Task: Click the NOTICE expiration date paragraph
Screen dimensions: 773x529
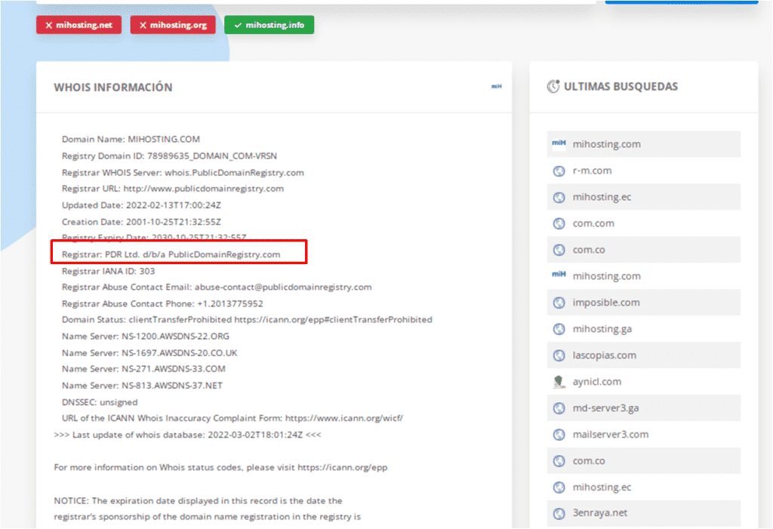Action: [x=207, y=509]
